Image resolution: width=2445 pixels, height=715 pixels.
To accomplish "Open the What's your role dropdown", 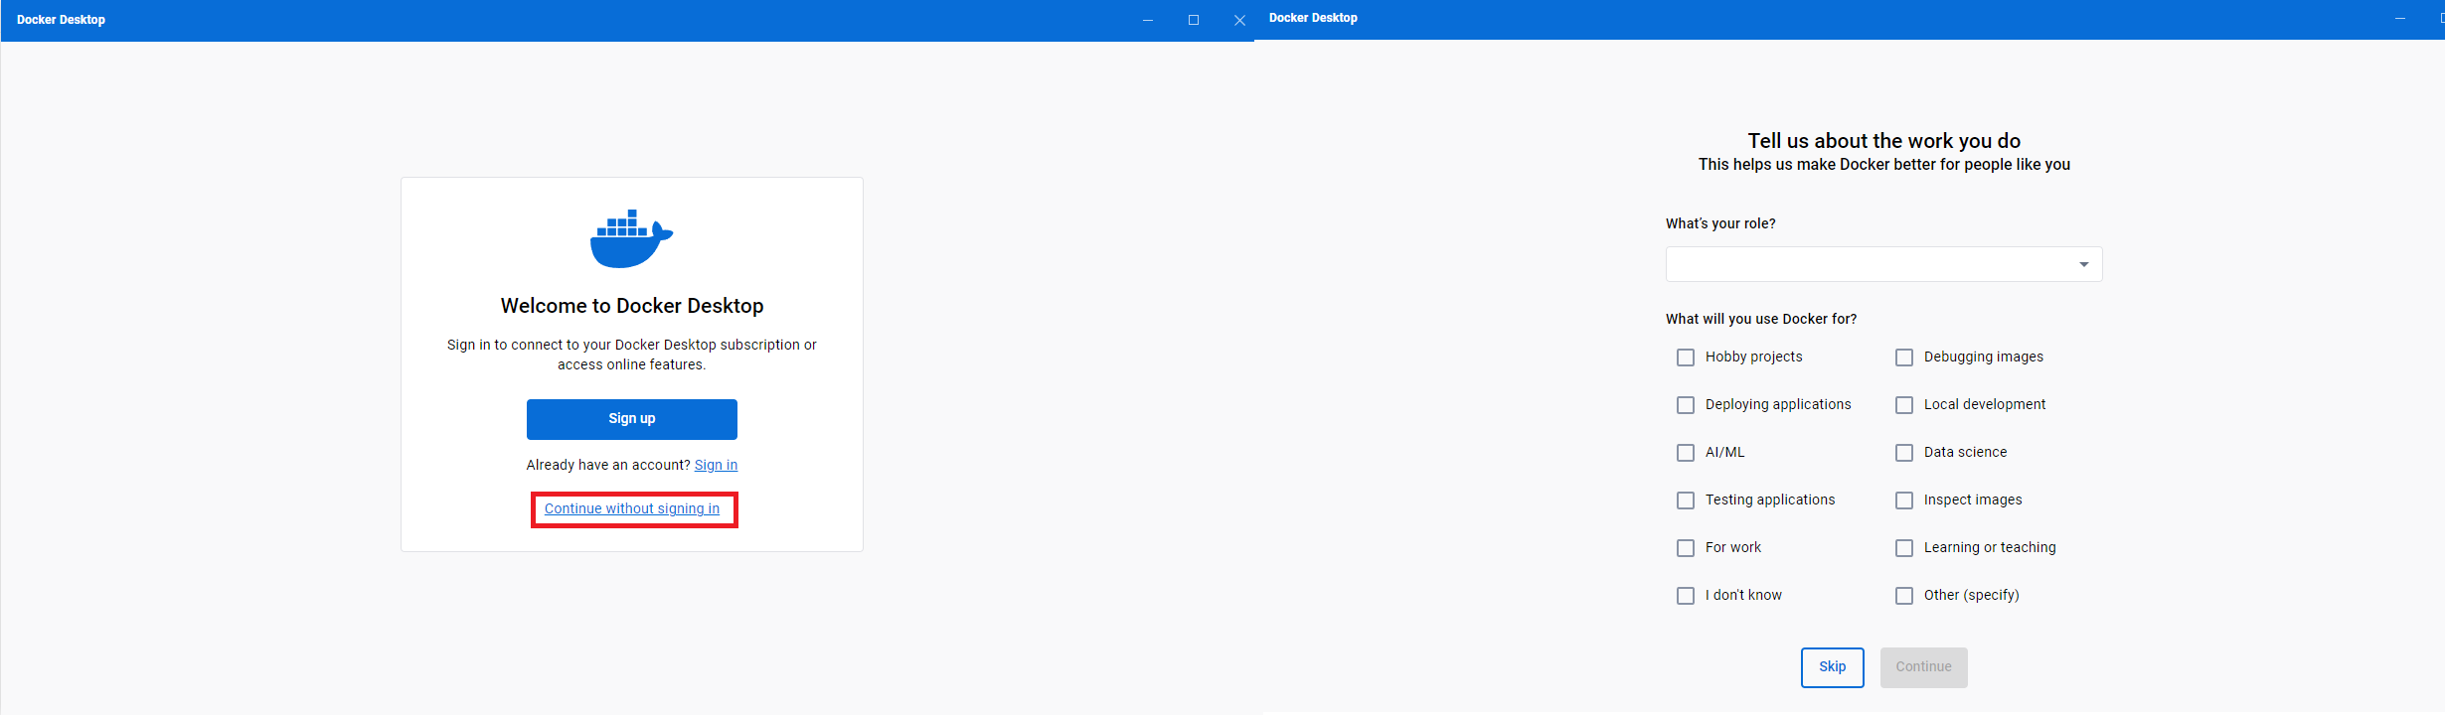I will 1884,264.
